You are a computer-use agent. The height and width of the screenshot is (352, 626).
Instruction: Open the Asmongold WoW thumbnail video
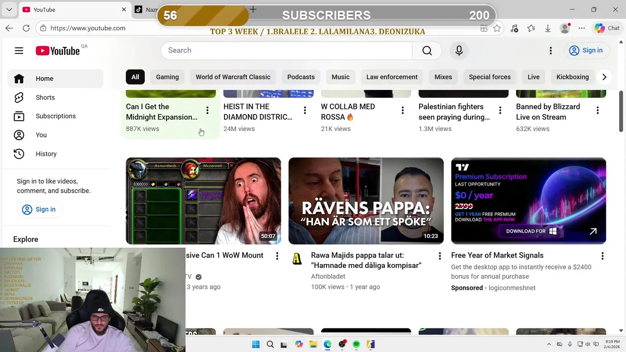(x=203, y=201)
